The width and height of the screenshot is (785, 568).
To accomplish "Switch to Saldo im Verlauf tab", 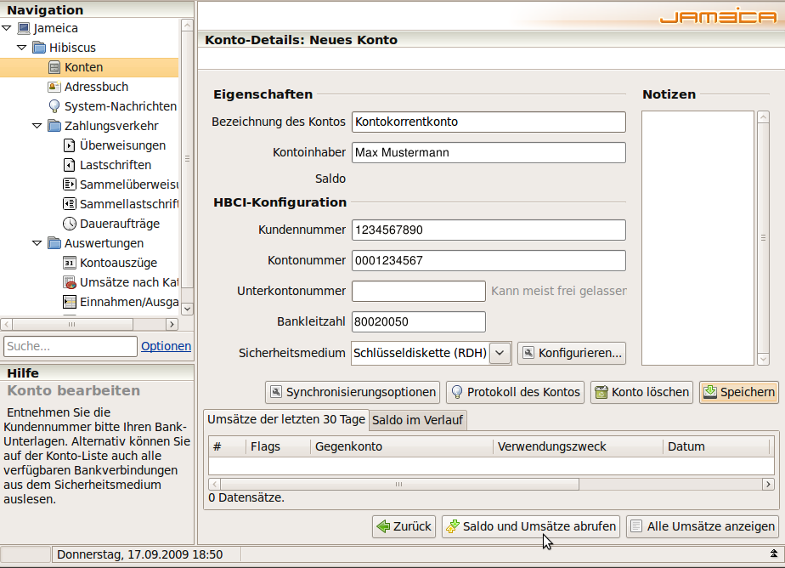I will point(417,420).
